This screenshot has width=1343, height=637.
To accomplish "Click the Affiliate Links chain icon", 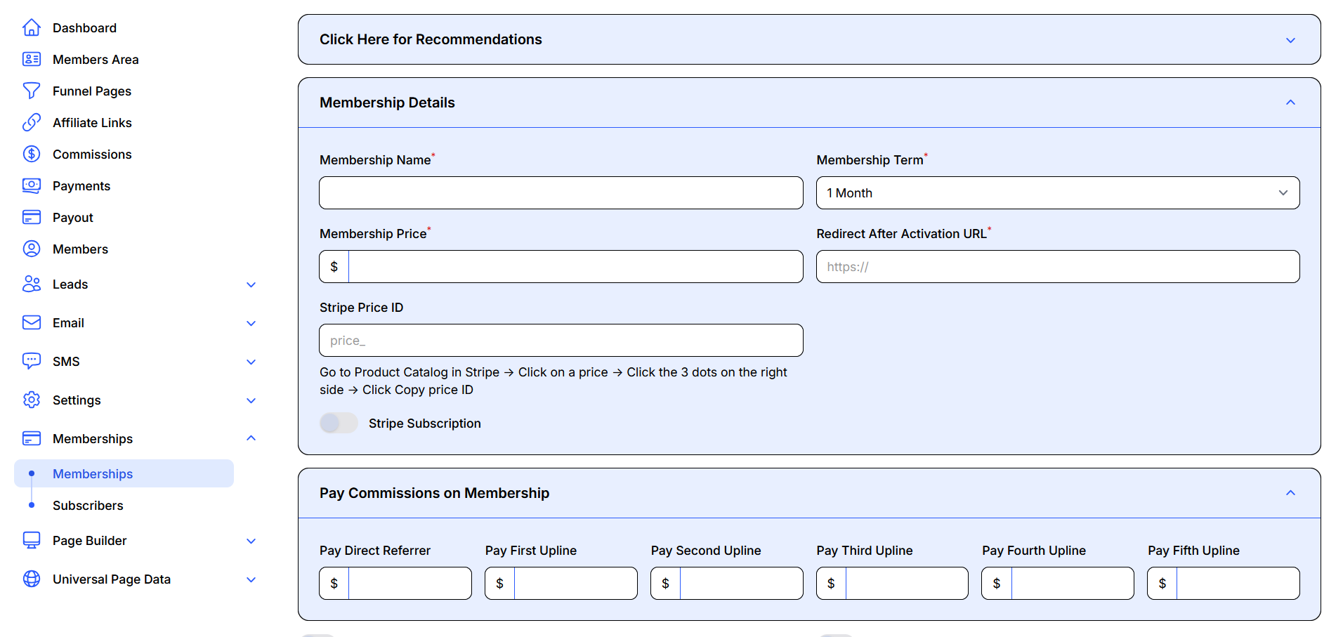I will (x=32, y=123).
